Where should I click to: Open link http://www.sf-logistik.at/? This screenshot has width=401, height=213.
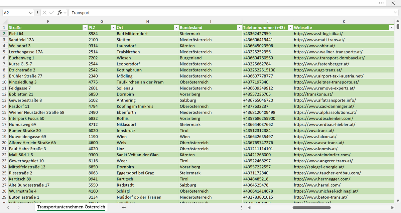point(318,34)
